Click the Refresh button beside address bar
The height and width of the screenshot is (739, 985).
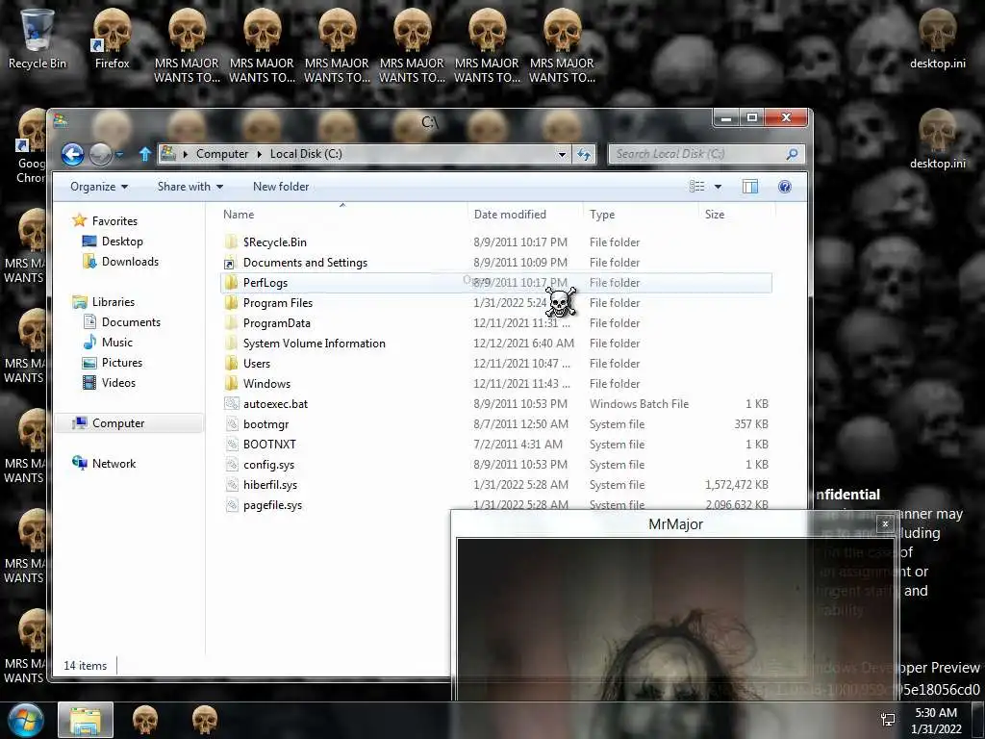(584, 154)
